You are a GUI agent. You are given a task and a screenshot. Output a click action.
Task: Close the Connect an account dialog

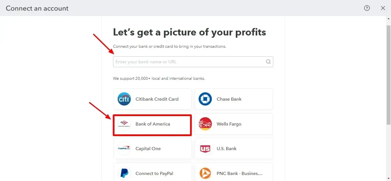tap(383, 8)
